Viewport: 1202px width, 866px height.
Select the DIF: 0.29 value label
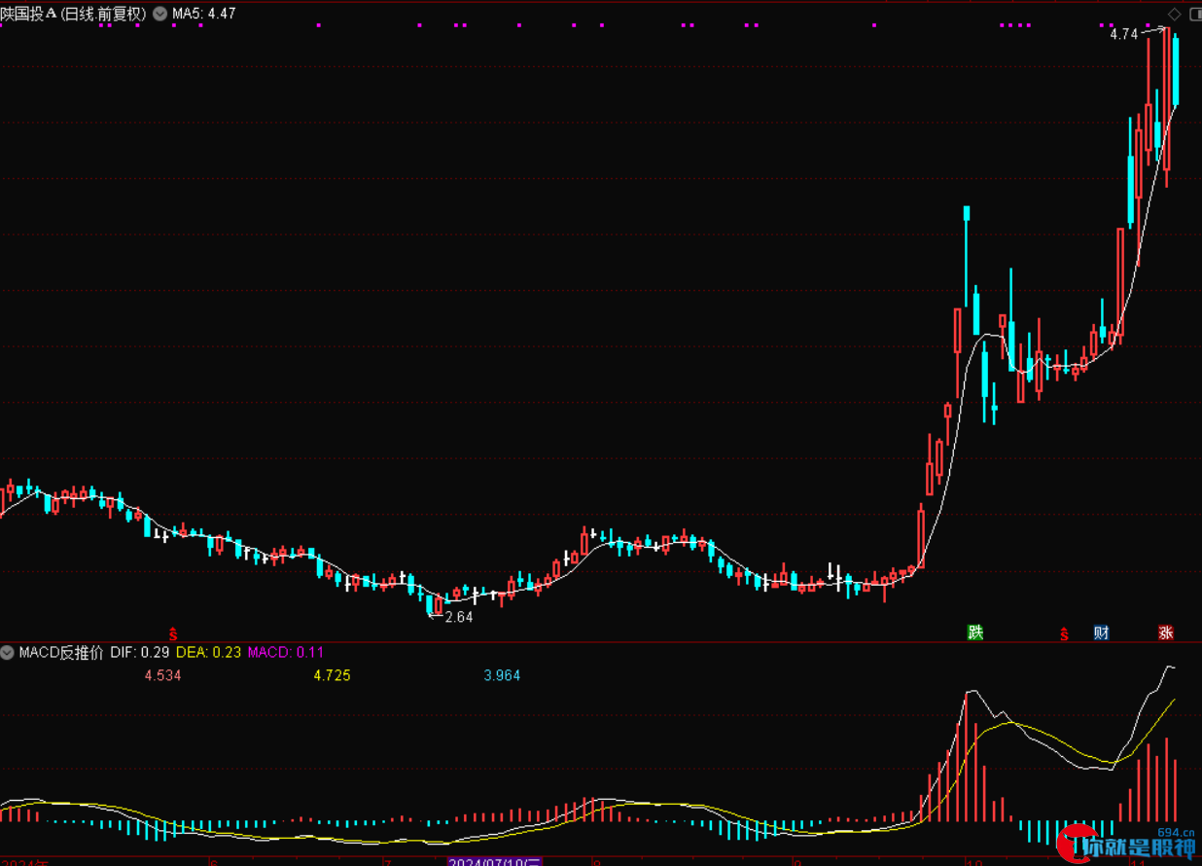tap(139, 652)
